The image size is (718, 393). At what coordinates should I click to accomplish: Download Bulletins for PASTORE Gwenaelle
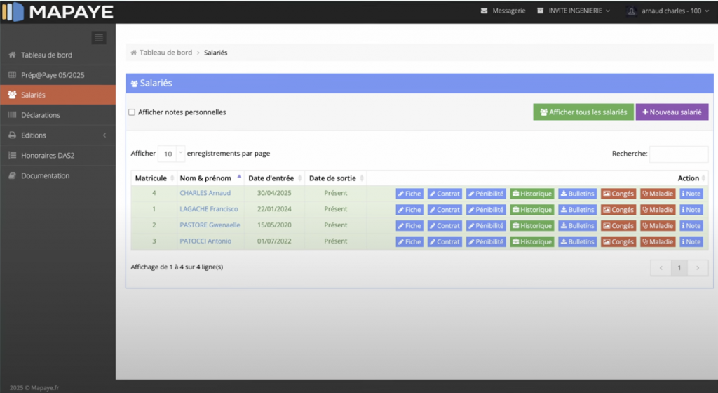[577, 226]
